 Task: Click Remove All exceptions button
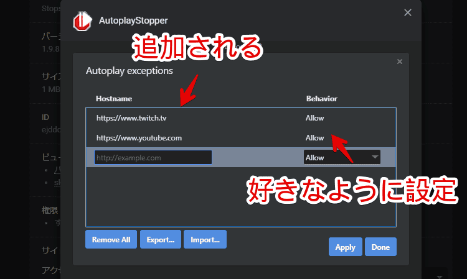pyautogui.click(x=111, y=239)
